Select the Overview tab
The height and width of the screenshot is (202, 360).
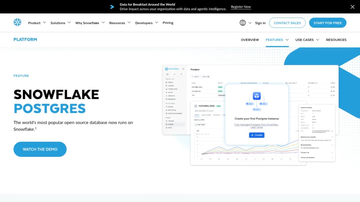250,40
